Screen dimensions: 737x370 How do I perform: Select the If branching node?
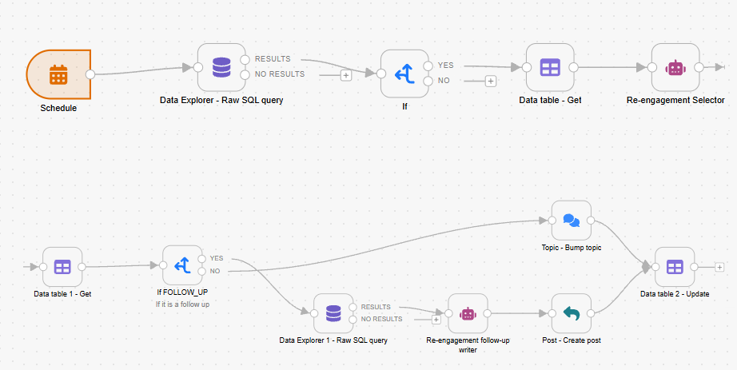[x=404, y=74]
